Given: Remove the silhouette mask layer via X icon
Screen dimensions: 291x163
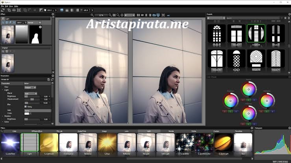Looking at the screenshot, I should [40, 27].
